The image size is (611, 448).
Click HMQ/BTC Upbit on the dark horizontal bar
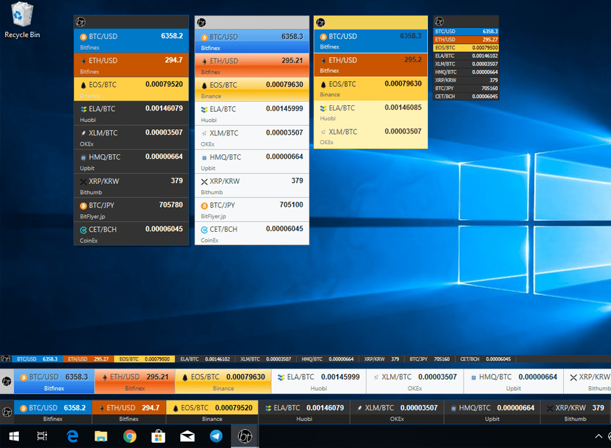492,412
